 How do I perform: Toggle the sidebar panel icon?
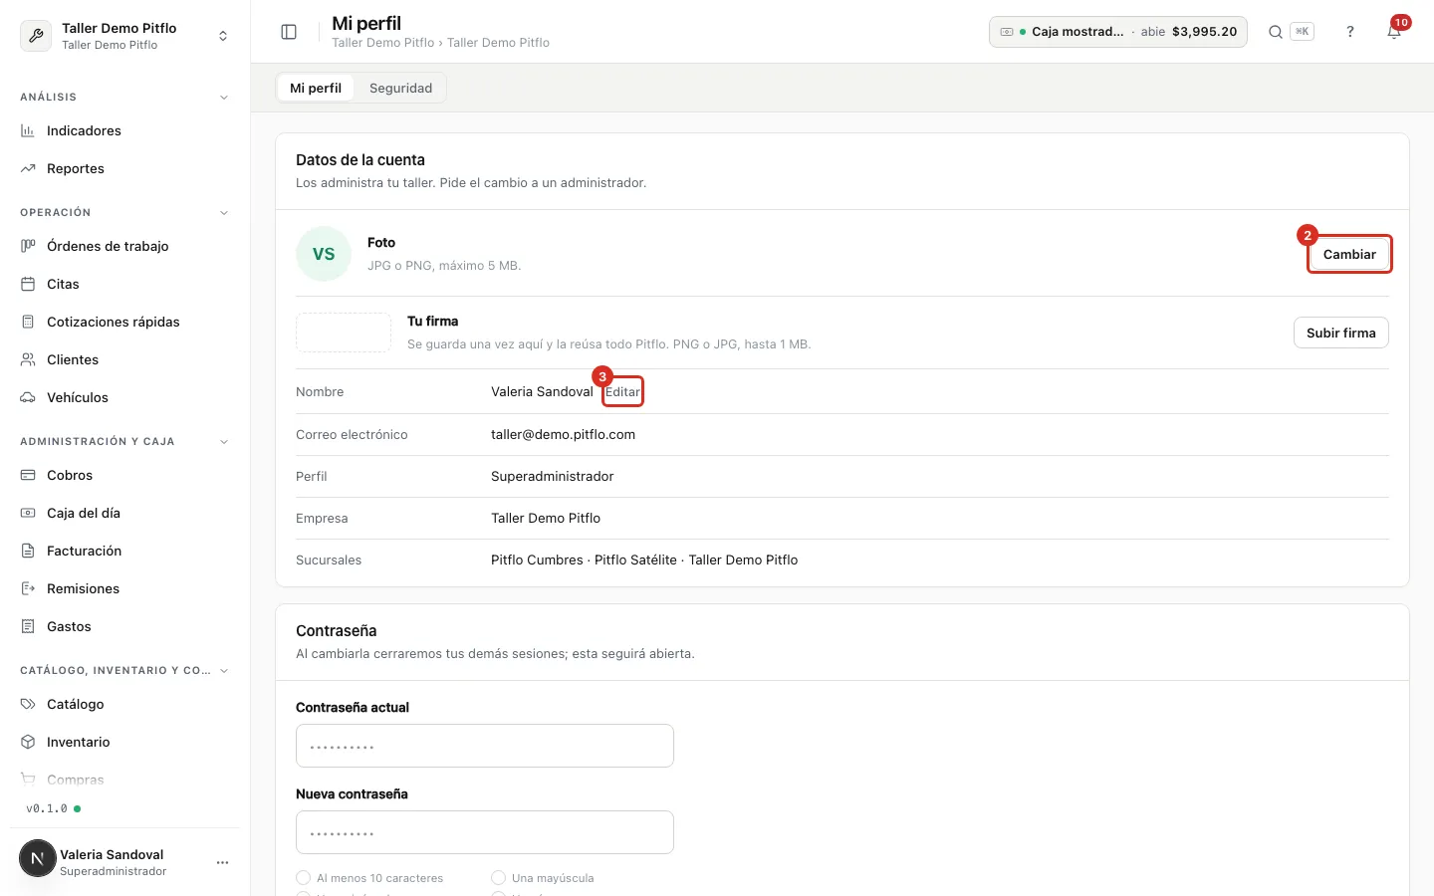(289, 32)
